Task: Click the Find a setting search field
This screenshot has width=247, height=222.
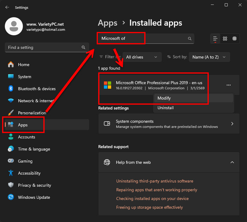Action: pos(47,47)
